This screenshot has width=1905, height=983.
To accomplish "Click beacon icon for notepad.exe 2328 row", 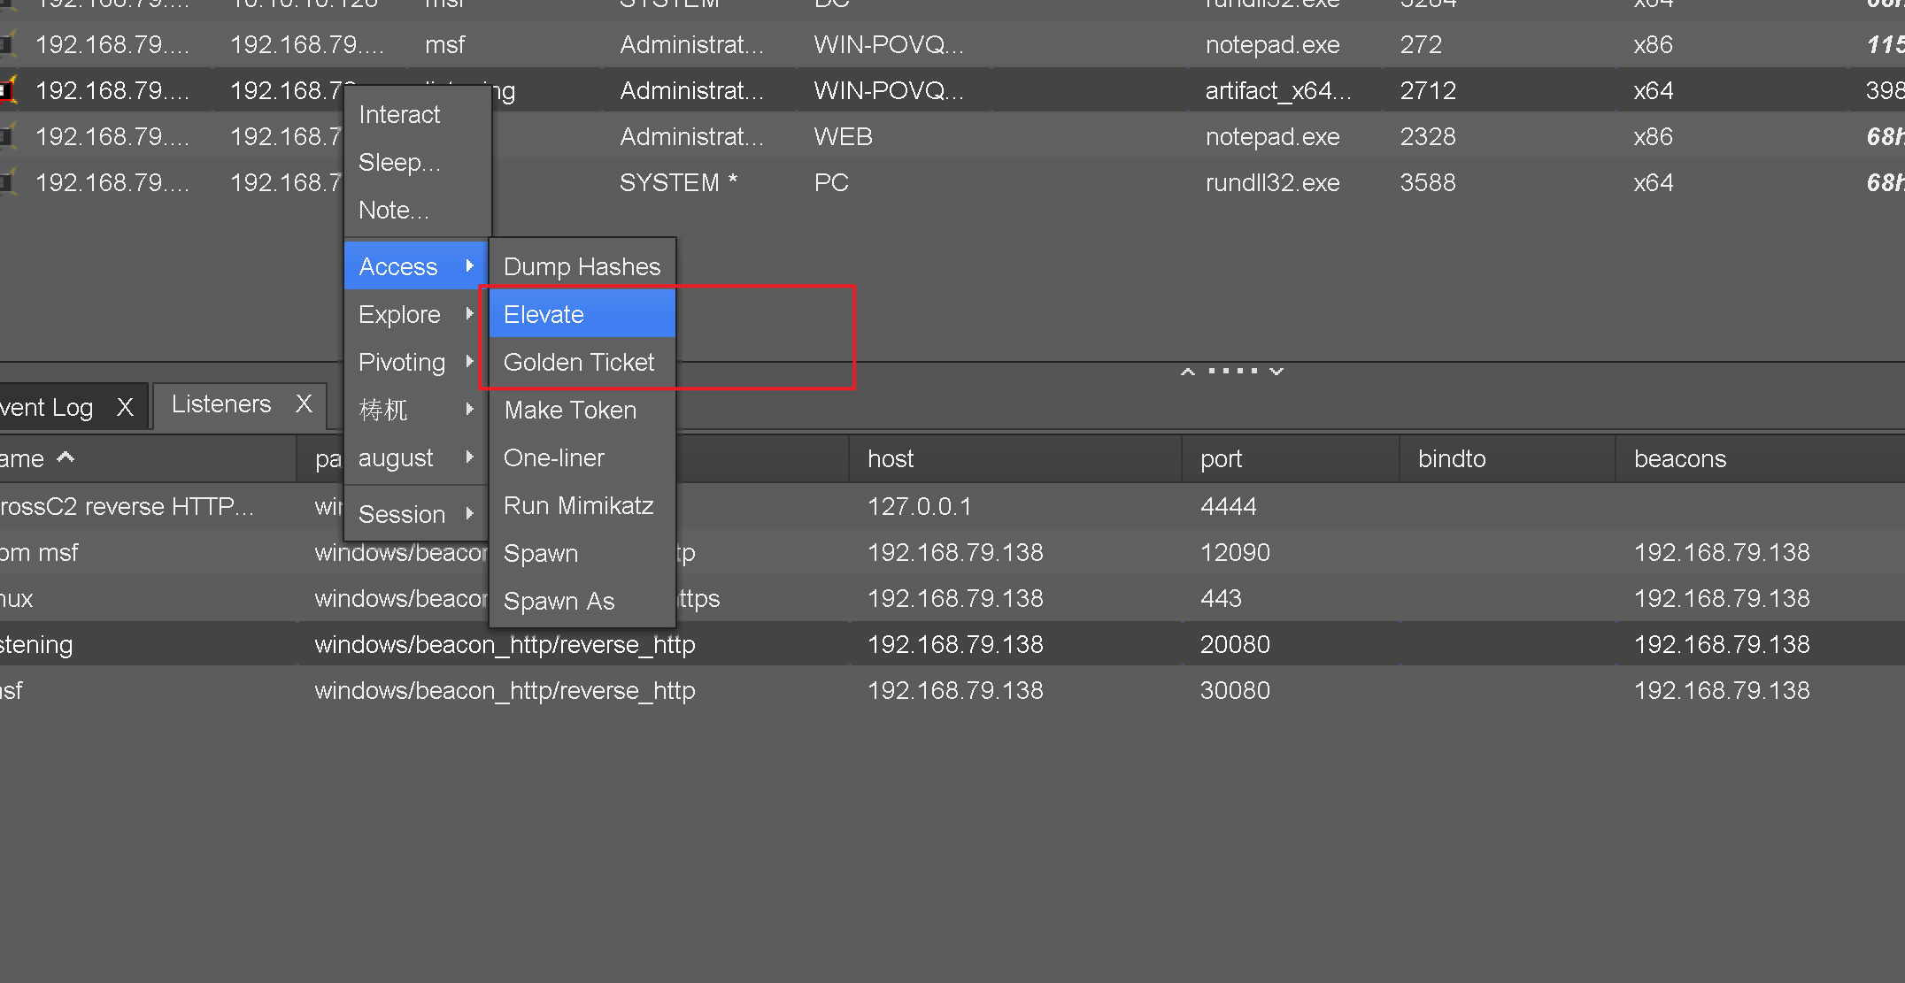I will tap(7, 137).
